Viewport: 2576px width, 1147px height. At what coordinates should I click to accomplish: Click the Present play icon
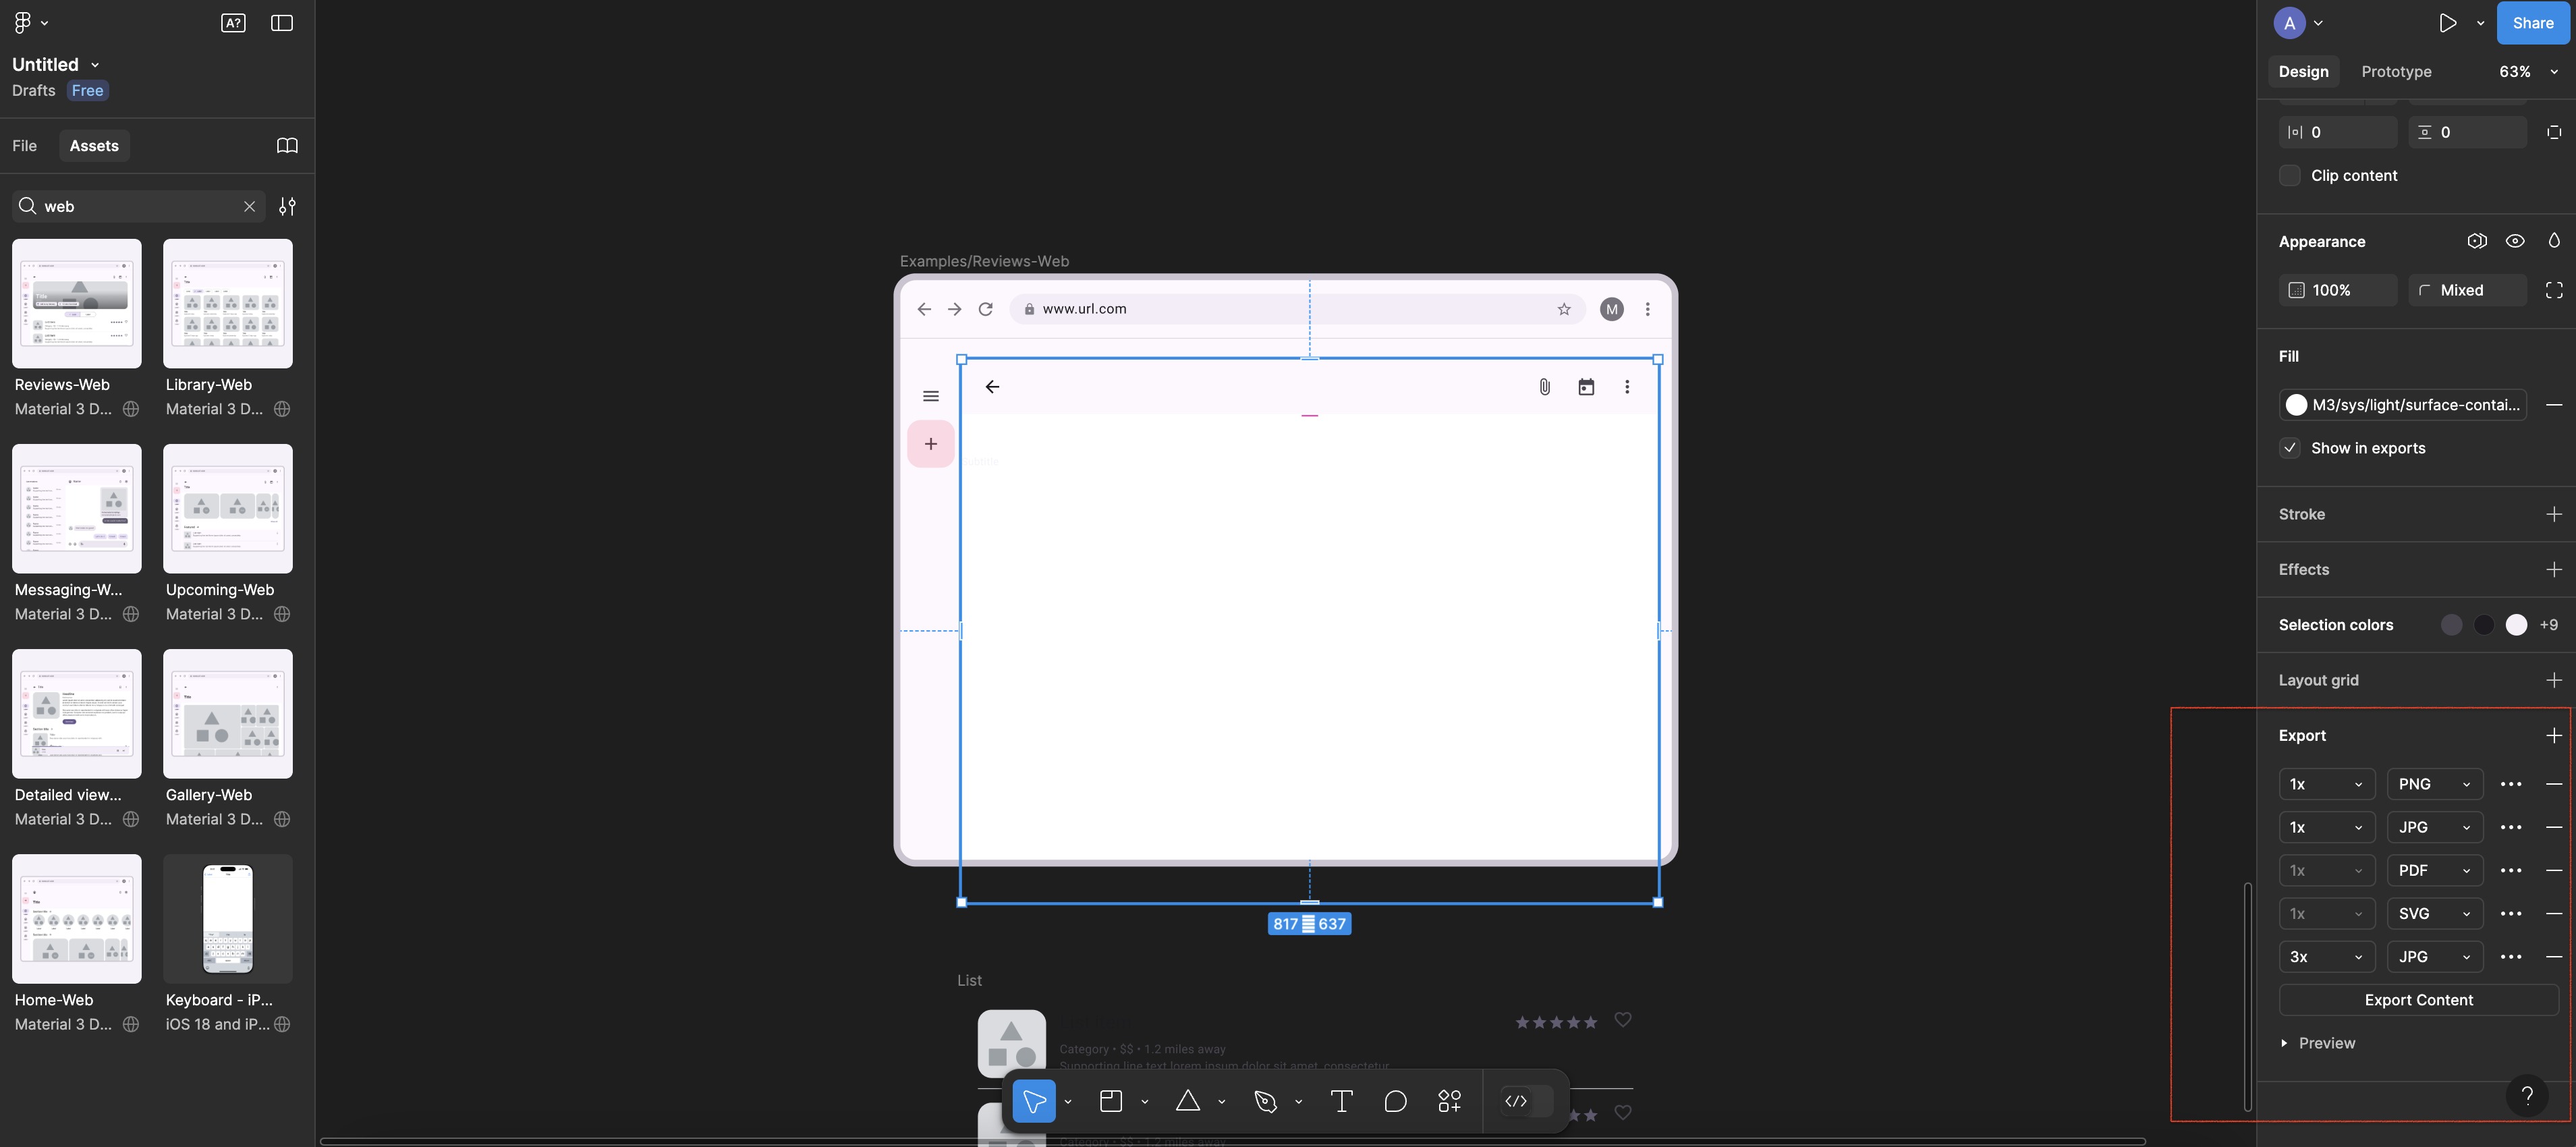pos(2447,23)
